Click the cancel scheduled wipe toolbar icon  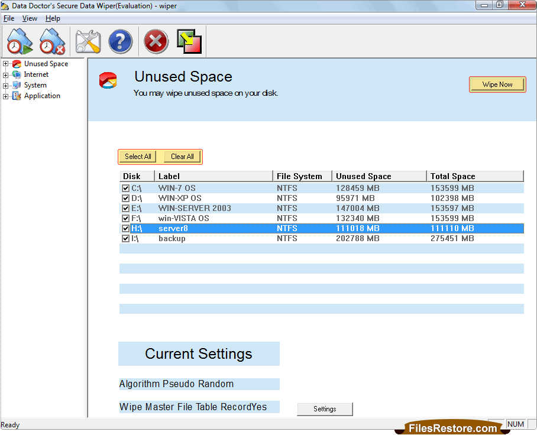tap(52, 41)
